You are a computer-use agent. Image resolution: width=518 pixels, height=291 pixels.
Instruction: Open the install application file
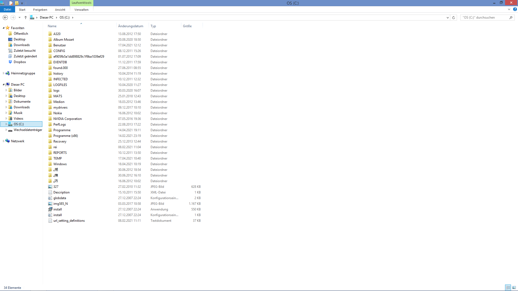(57, 209)
